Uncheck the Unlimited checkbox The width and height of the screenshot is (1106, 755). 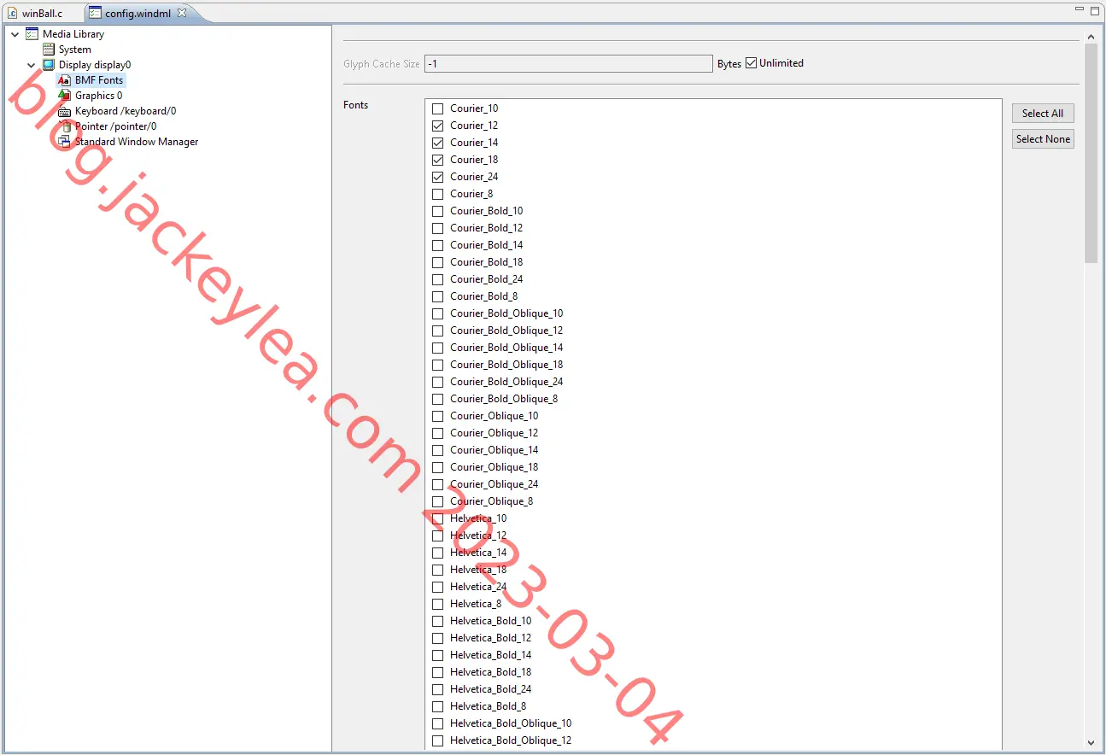click(x=752, y=63)
